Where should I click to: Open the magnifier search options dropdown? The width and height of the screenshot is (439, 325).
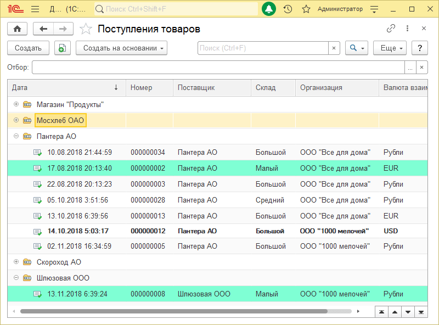pos(357,48)
